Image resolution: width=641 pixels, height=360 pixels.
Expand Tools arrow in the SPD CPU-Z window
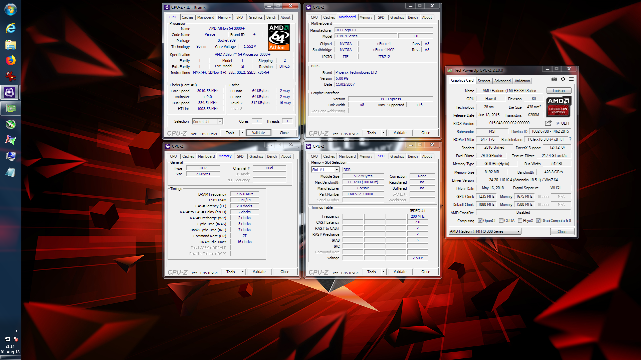pos(384,272)
